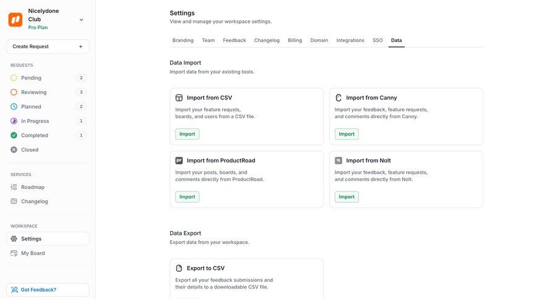Click the Roadmap icon in Services

[x=14, y=187]
